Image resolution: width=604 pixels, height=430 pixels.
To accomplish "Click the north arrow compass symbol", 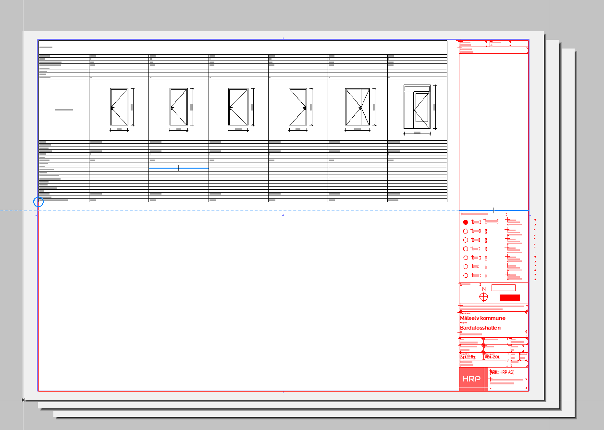I will pyautogui.click(x=483, y=296).
